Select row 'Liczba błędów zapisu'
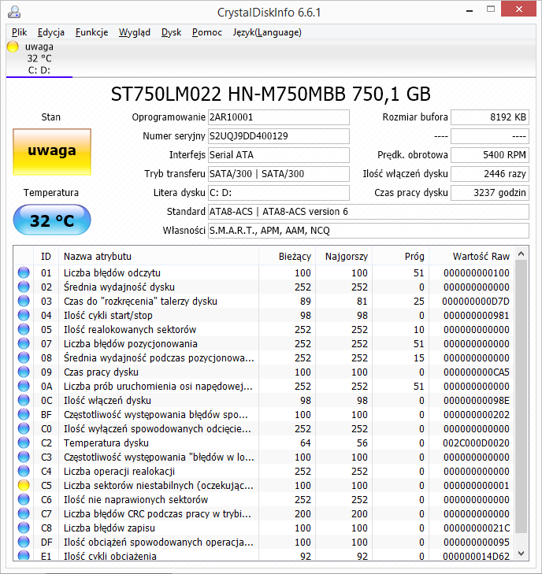This screenshot has height=574, width=542. coord(265,528)
